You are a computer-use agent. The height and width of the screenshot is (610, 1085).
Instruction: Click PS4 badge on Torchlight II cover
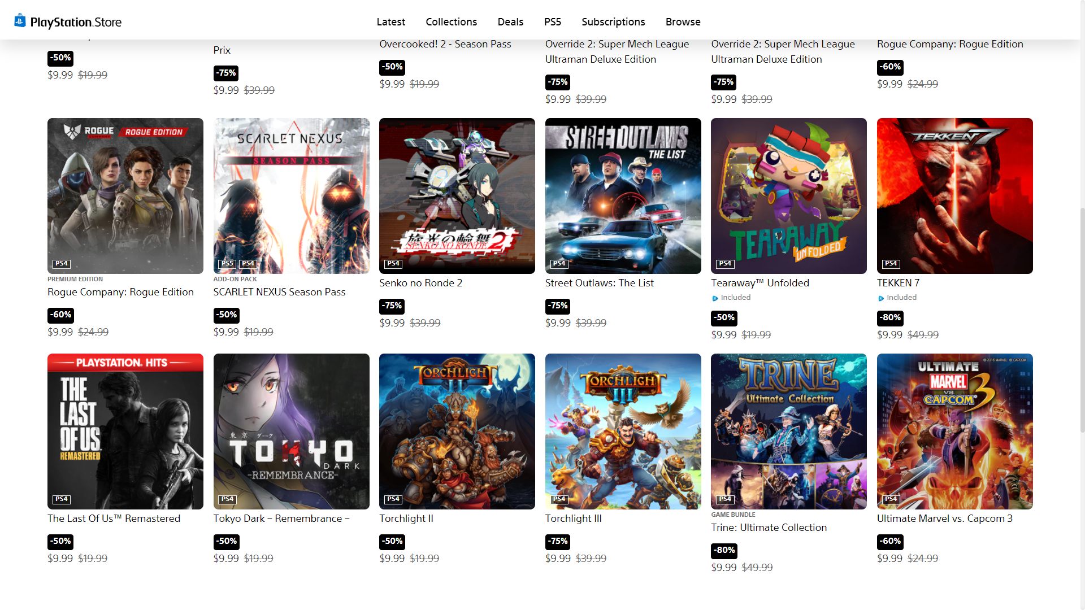(x=393, y=499)
